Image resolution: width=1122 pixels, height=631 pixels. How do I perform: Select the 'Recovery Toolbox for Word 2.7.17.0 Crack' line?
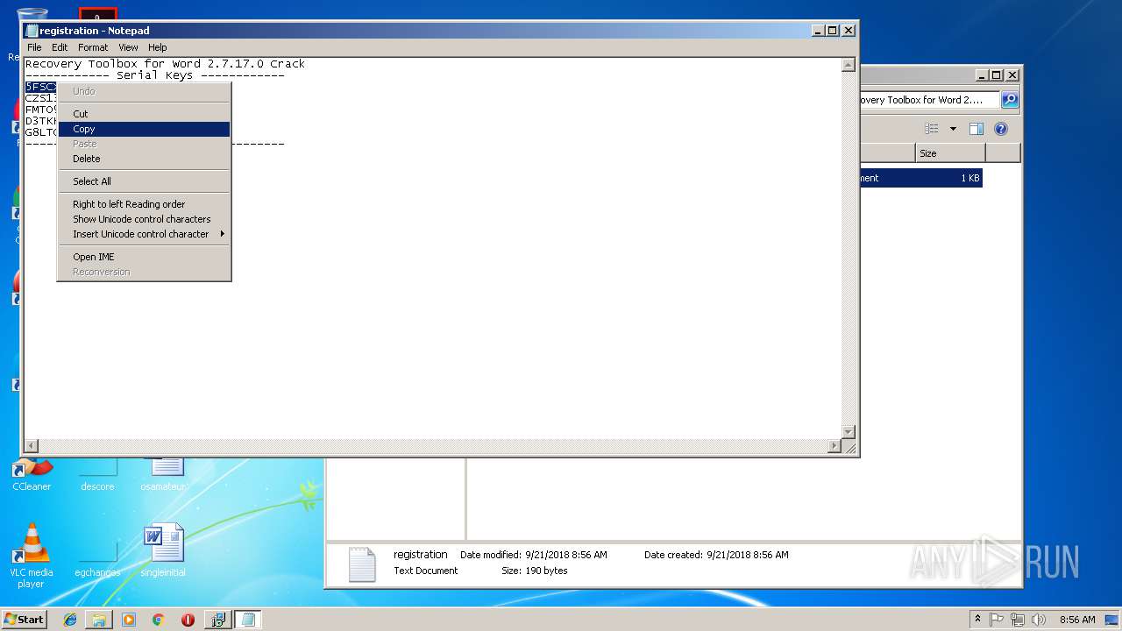tap(165, 64)
